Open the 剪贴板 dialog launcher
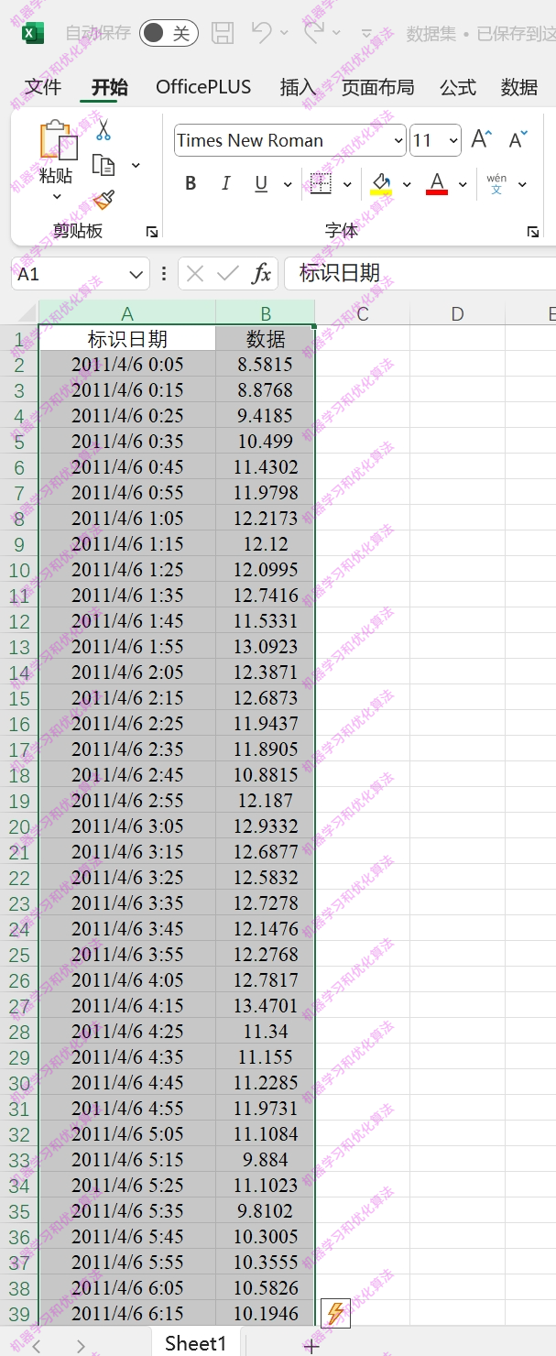This screenshot has width=556, height=1356. pos(152,232)
